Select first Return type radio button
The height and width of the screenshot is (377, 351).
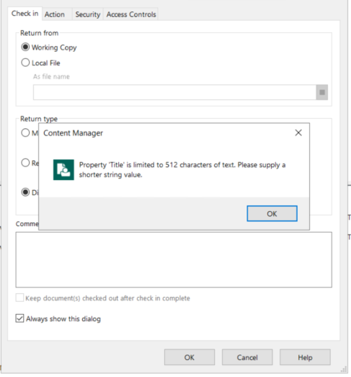[x=25, y=133]
